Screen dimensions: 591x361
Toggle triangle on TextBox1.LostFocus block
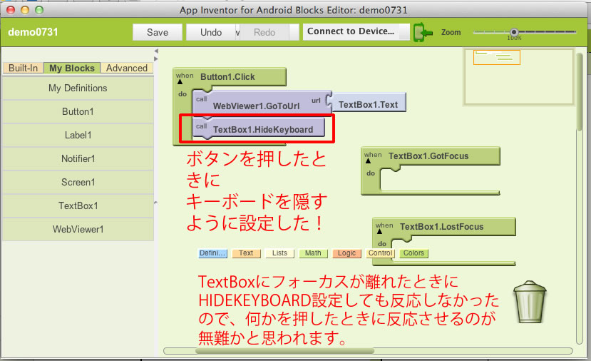[379, 231]
